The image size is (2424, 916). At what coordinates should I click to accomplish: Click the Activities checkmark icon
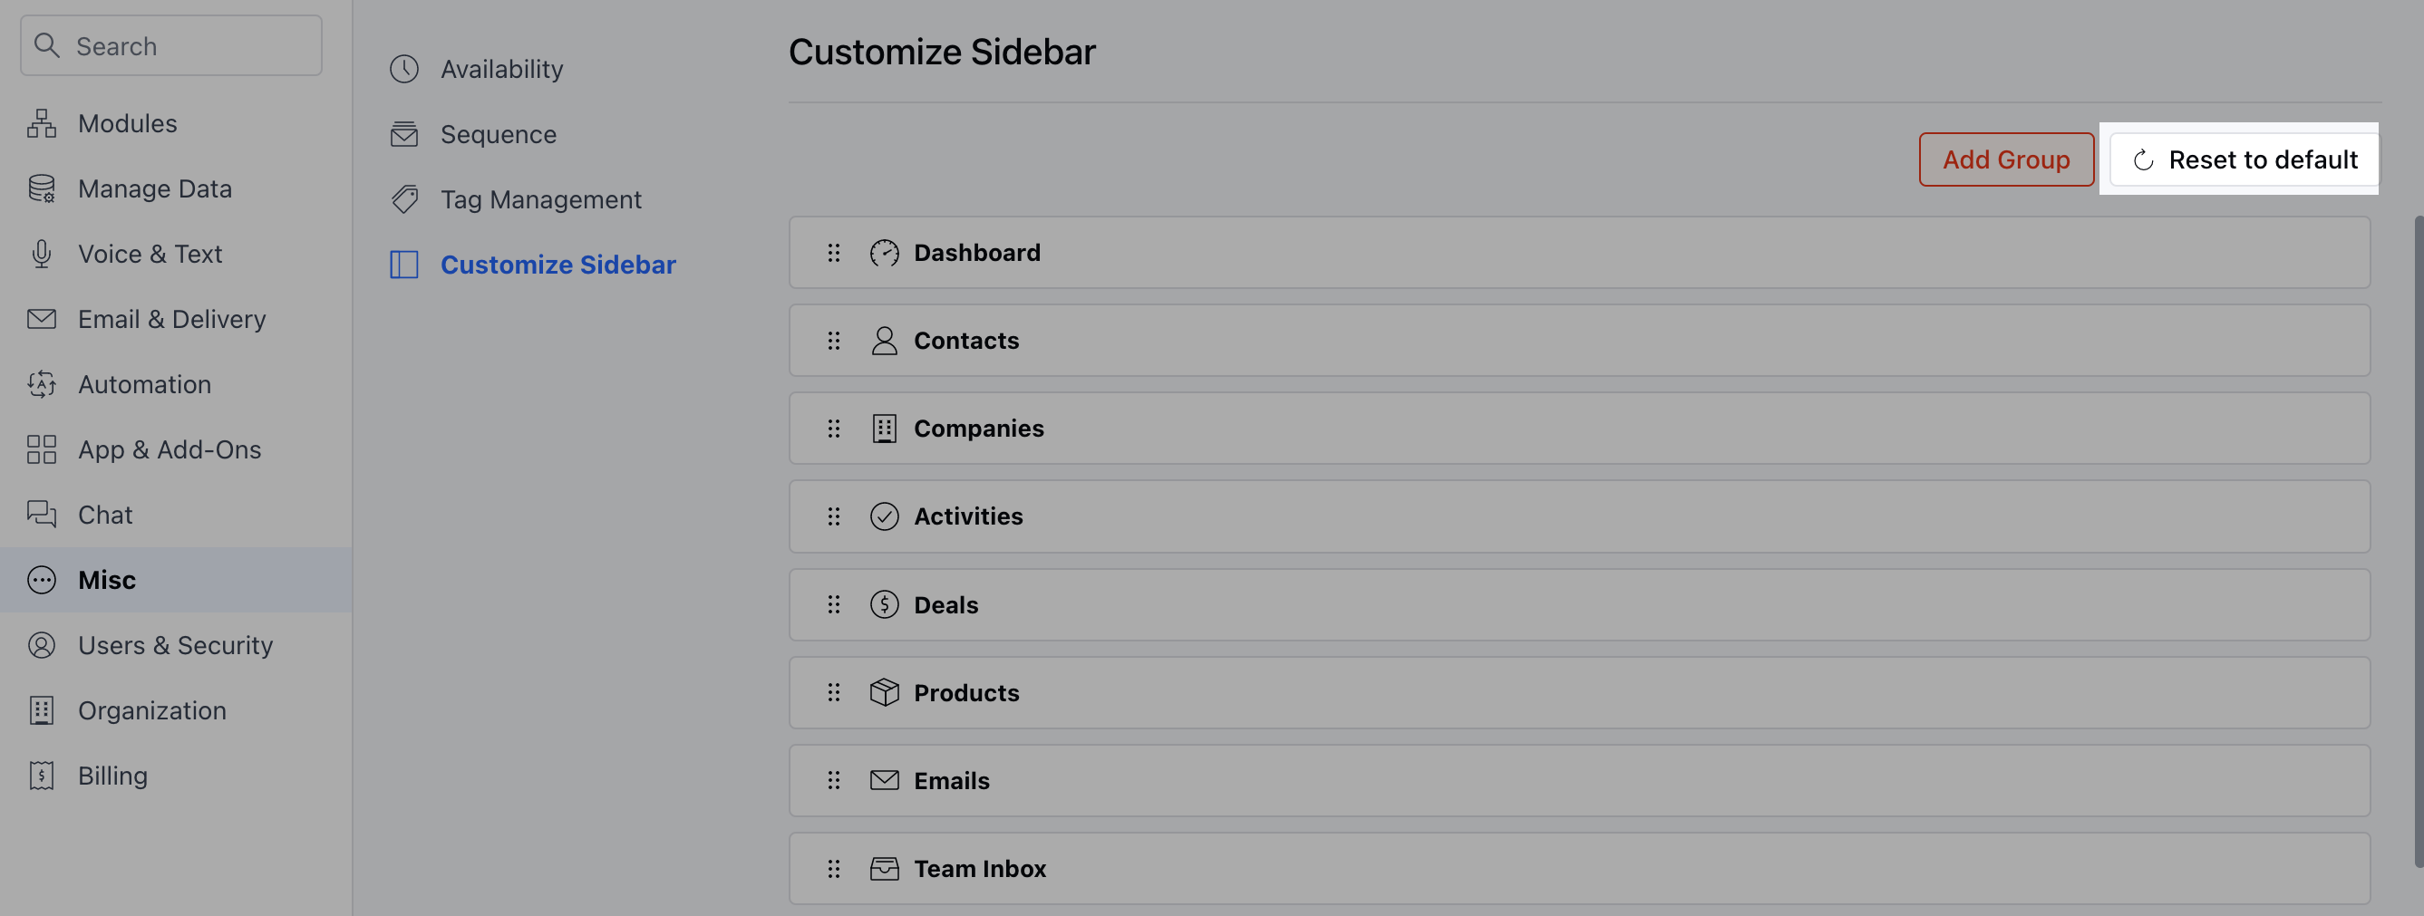(884, 516)
